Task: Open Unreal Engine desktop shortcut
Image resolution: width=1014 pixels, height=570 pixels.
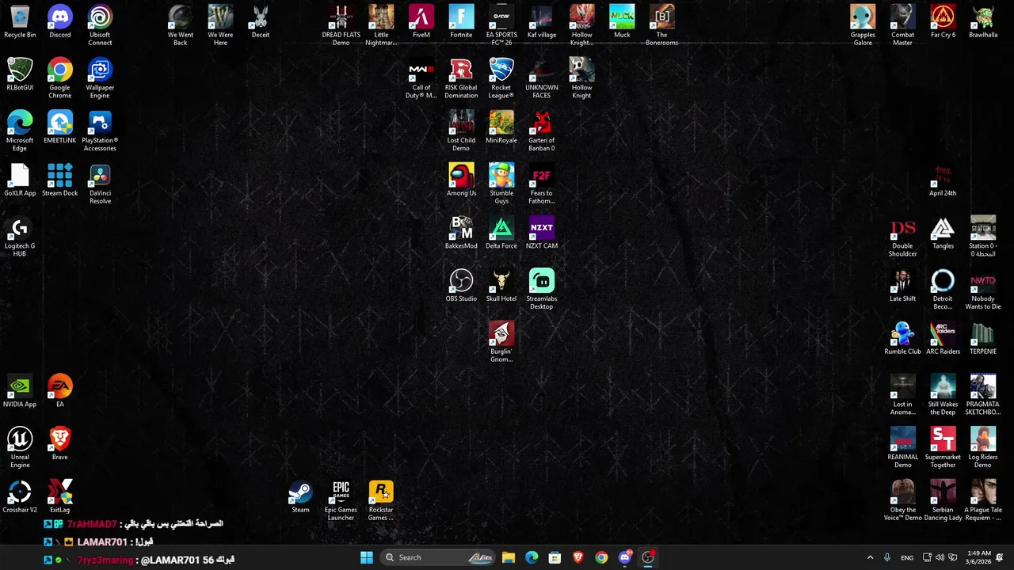Action: (x=20, y=448)
